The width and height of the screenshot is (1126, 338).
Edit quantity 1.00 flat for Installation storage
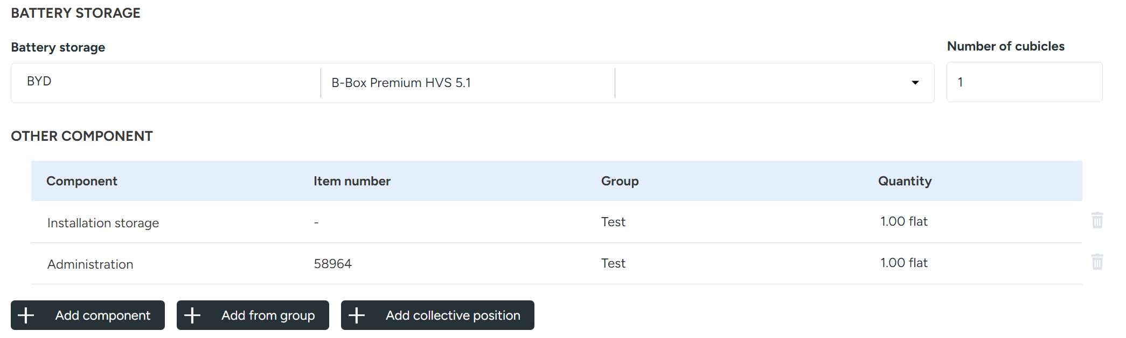(x=903, y=221)
